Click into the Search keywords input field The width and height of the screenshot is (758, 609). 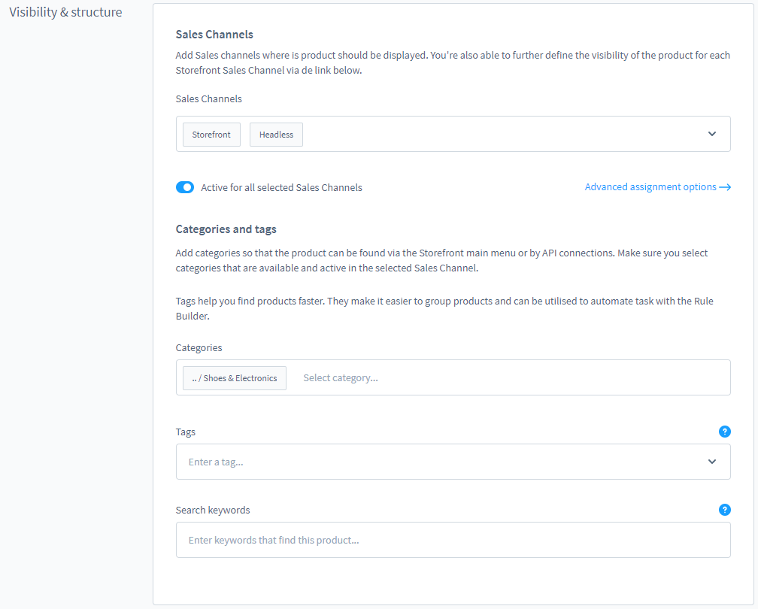point(453,540)
